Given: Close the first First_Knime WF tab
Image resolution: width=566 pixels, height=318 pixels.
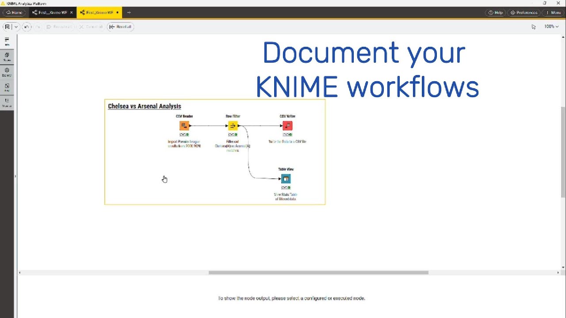Looking at the screenshot, I should click(71, 12).
